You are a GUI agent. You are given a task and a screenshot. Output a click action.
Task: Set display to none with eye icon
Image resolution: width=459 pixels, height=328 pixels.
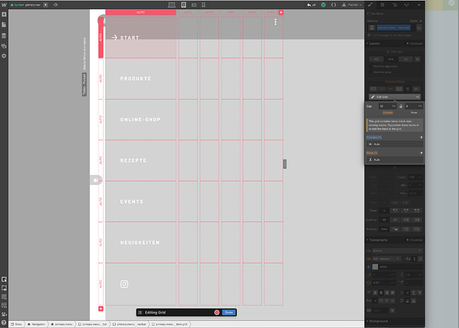tap(416, 89)
